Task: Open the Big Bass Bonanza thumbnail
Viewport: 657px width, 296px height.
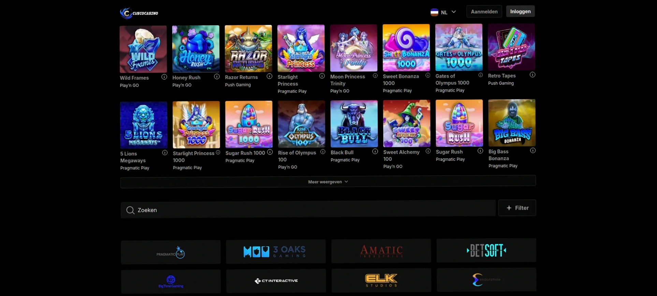Action: (x=512, y=122)
